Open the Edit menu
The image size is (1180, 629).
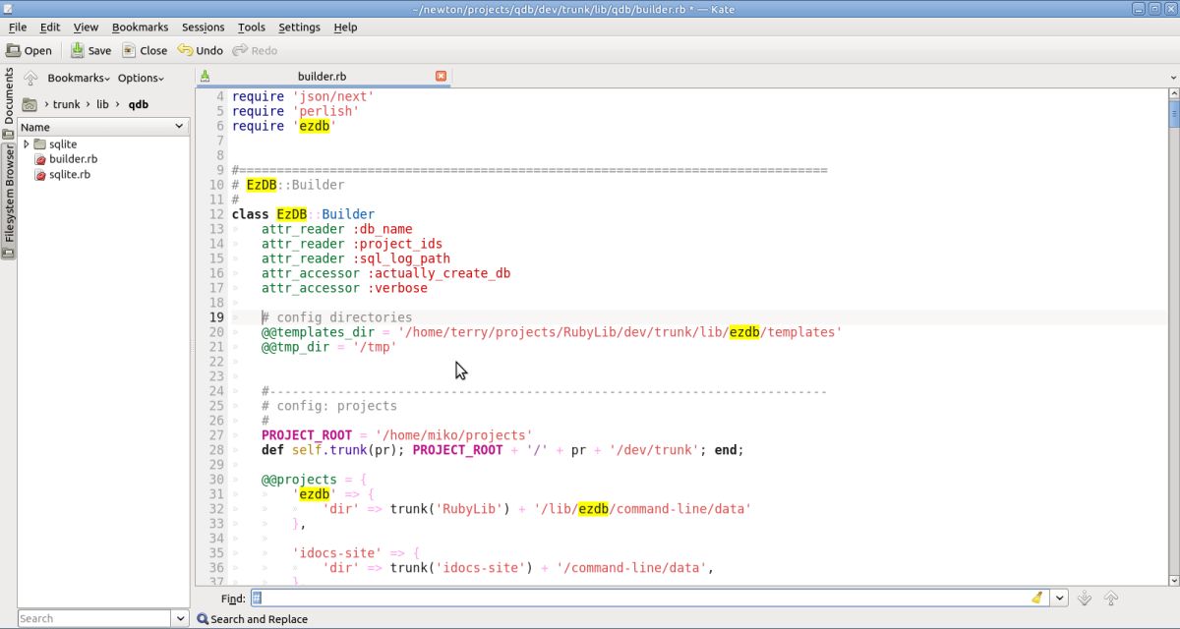pos(50,28)
